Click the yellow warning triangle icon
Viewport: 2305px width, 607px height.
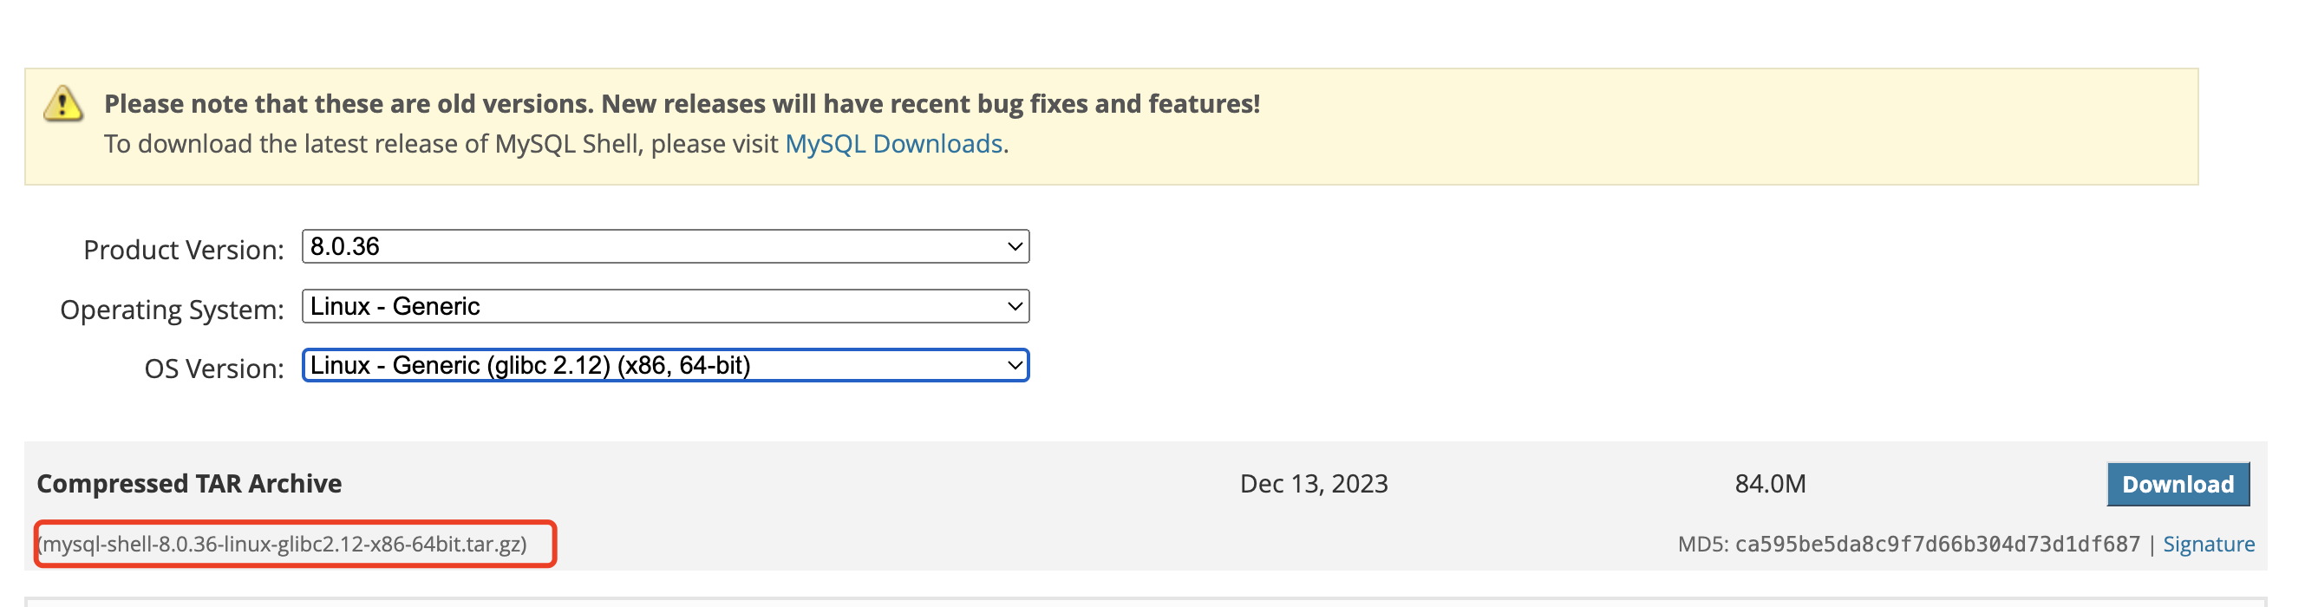coord(62,105)
